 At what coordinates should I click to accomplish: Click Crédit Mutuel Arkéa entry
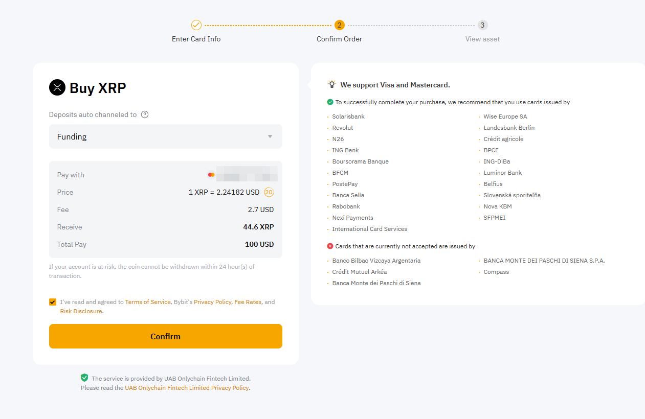coord(360,272)
